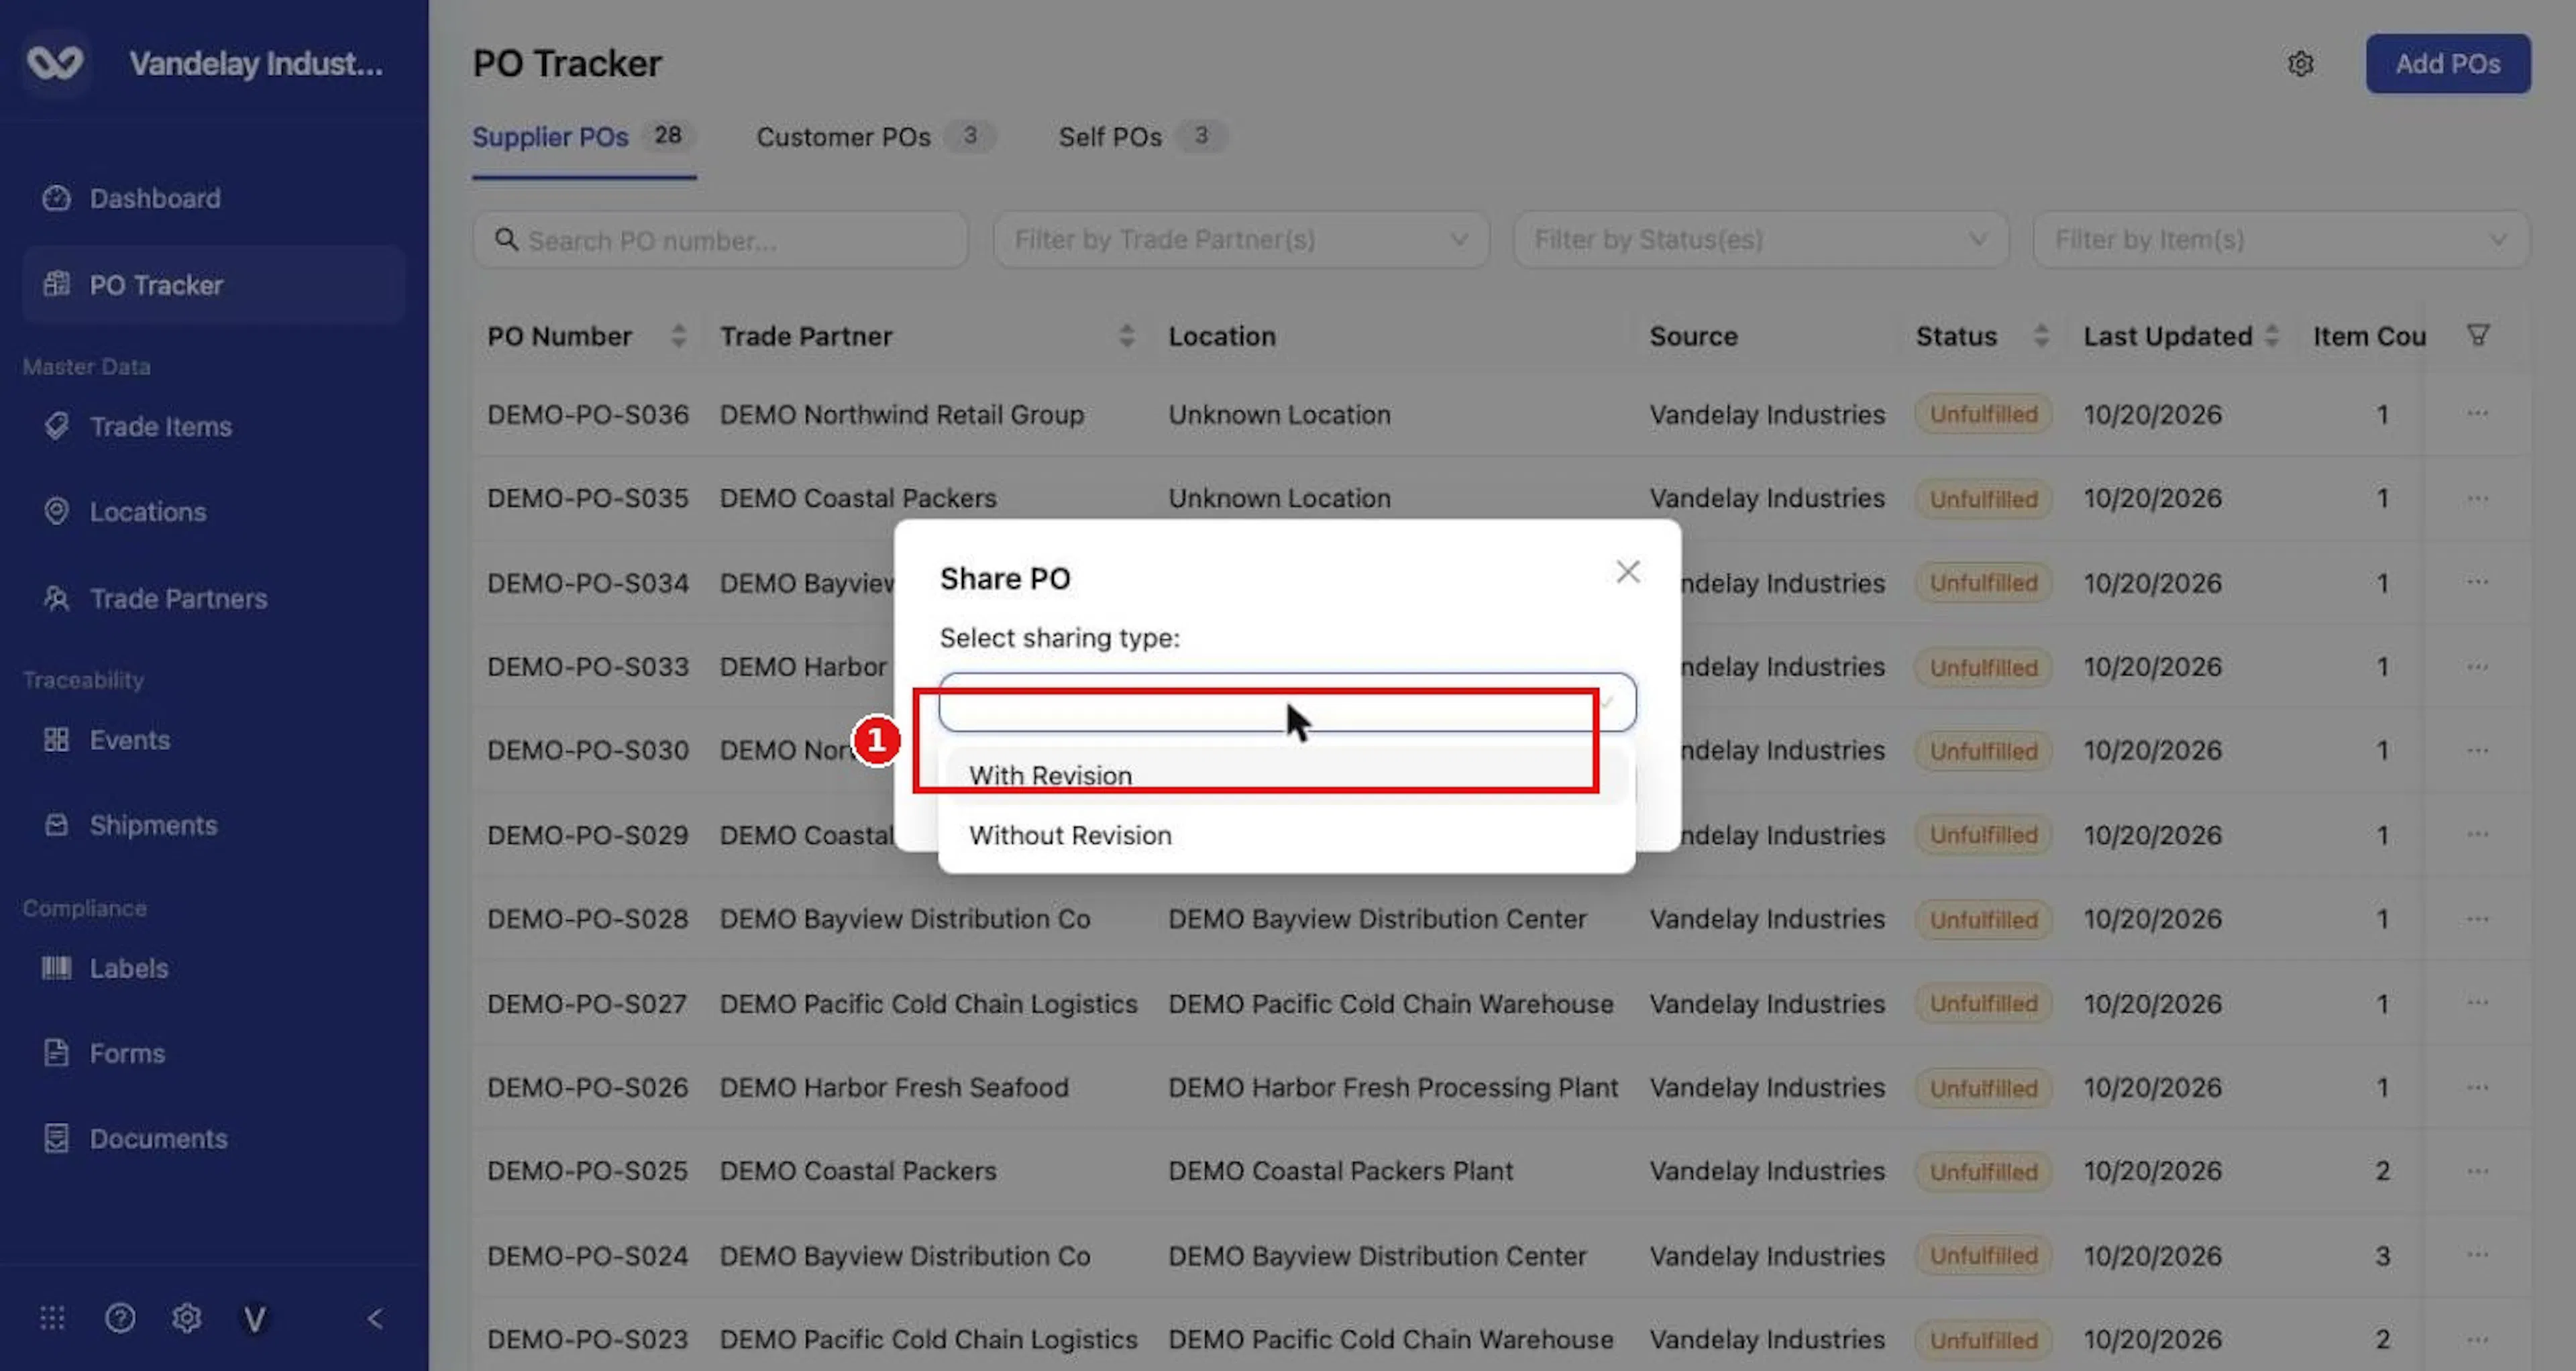Sort by Status column

point(2041,336)
